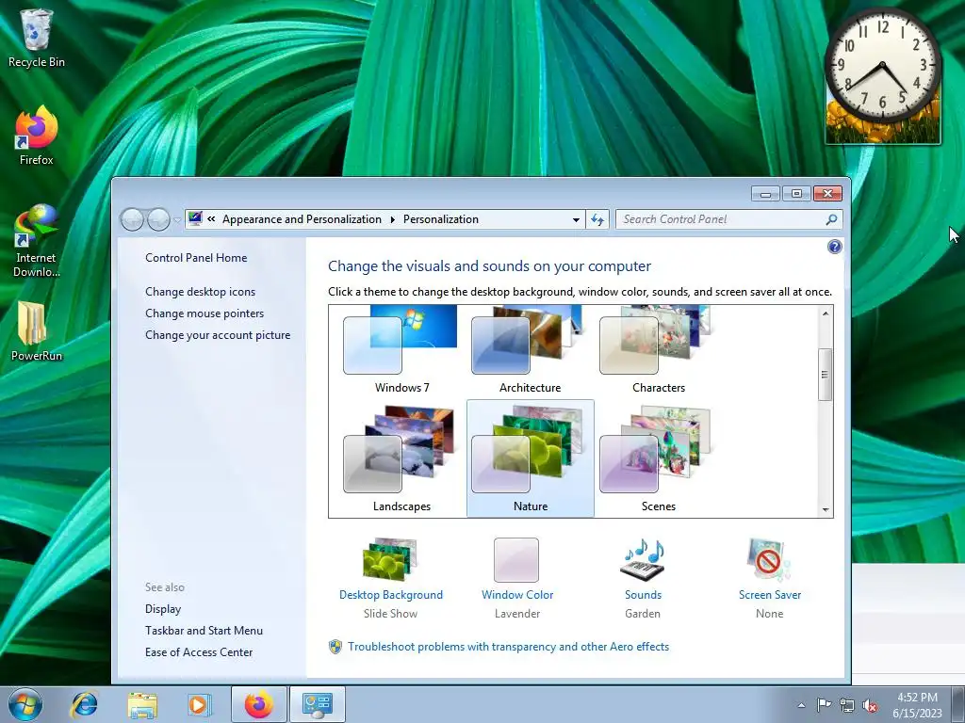Select the Firefox desktop shortcut
The width and height of the screenshot is (965, 723).
click(37, 136)
